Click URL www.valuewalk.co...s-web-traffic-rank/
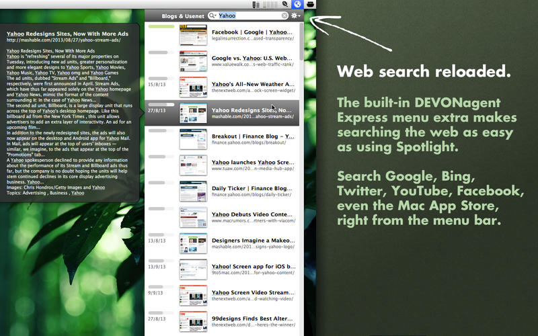 pos(253,65)
